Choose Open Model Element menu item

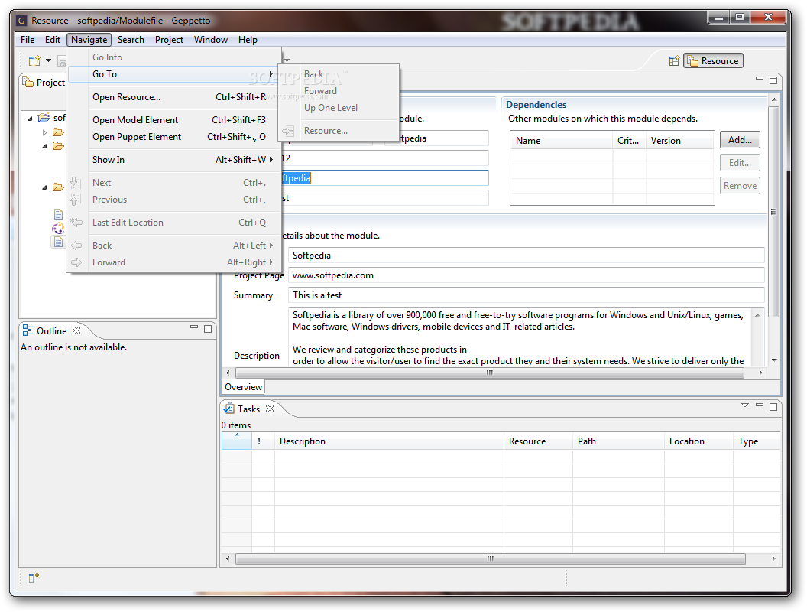(x=174, y=120)
